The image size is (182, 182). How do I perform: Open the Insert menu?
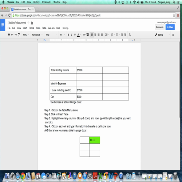pos(25,28)
